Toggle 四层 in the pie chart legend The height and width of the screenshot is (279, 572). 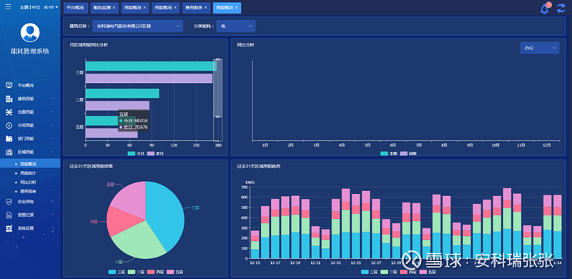pyautogui.click(x=155, y=272)
